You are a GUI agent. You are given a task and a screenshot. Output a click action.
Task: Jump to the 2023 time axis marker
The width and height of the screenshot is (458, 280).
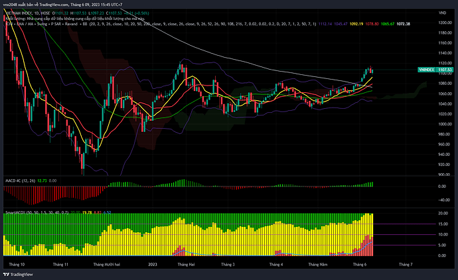pyautogui.click(x=151, y=263)
